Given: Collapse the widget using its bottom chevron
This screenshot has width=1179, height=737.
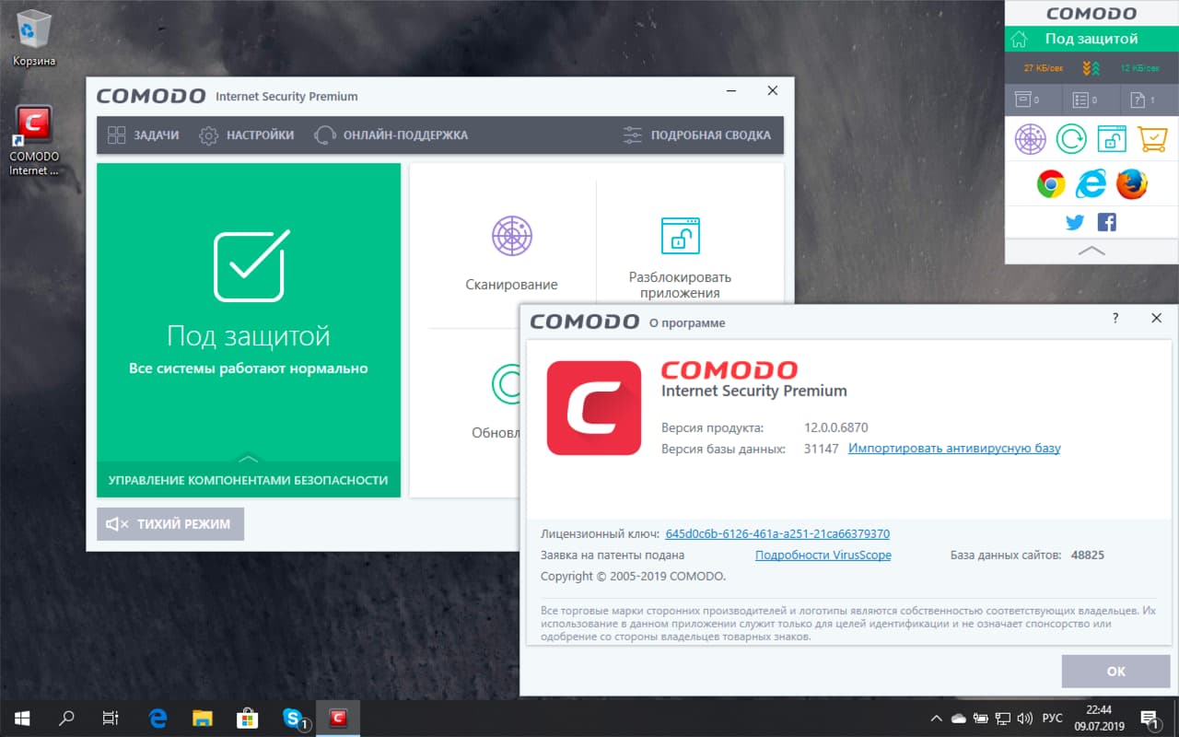Looking at the screenshot, I should (1091, 250).
